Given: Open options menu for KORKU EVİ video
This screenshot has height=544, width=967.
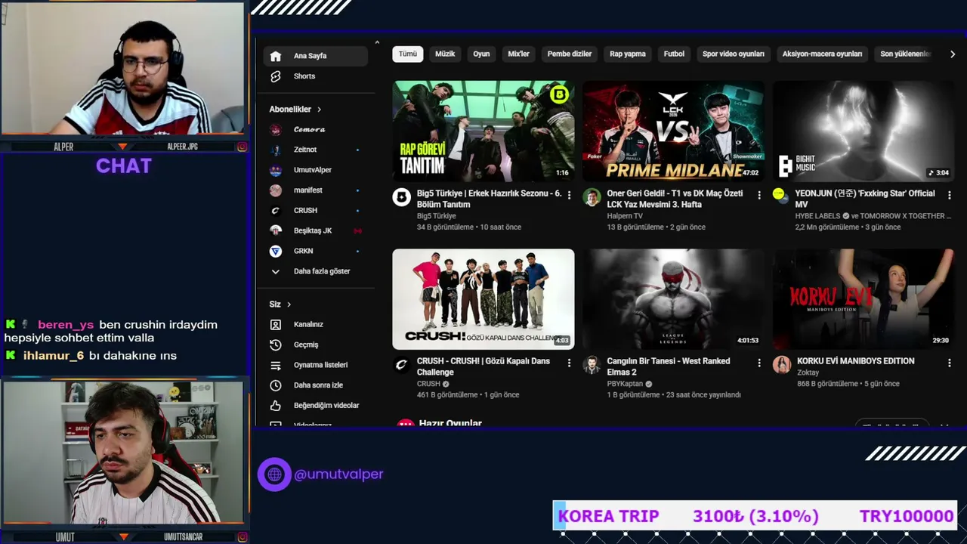Looking at the screenshot, I should click(950, 363).
